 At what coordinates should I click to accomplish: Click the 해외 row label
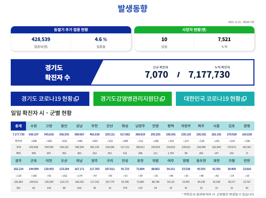(18, 153)
